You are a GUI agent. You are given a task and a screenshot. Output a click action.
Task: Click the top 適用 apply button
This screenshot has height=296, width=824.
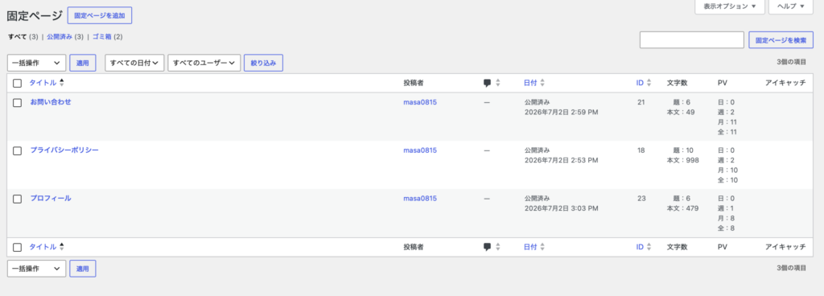tap(83, 63)
